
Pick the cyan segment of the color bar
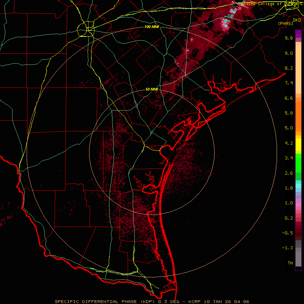click(298, 186)
